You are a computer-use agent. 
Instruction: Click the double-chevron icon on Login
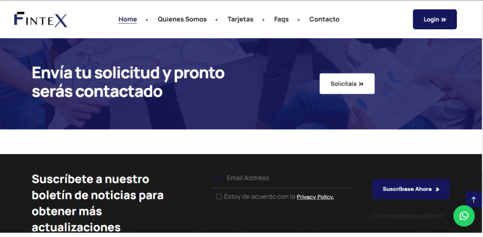[x=443, y=20]
